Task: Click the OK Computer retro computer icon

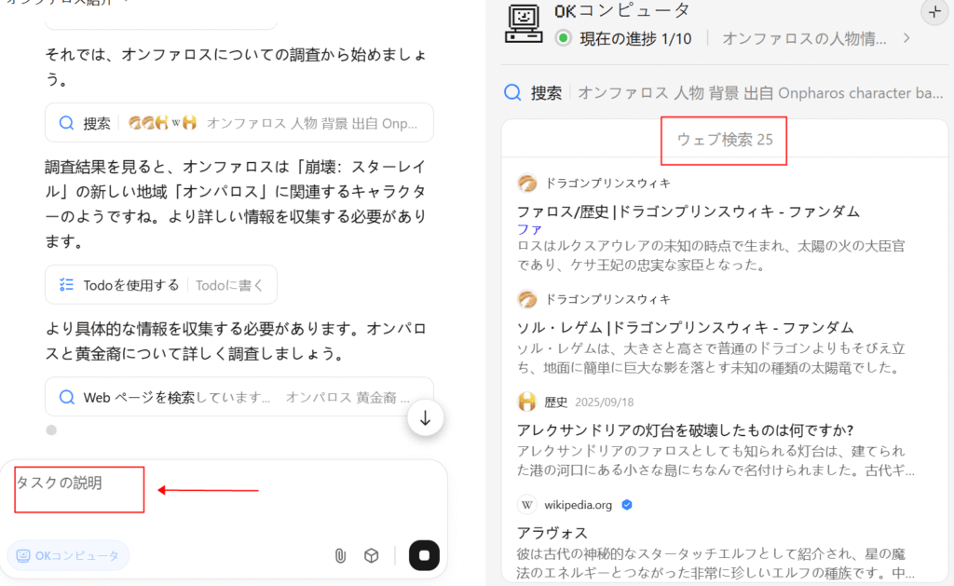Action: [x=524, y=23]
